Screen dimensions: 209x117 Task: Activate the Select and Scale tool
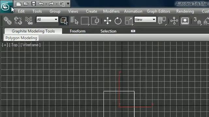(x=129, y=21)
